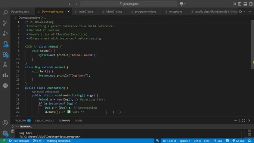This screenshot has width=254, height=143.
Task: Change indentation via Spaces: 4
Action: [185, 141]
